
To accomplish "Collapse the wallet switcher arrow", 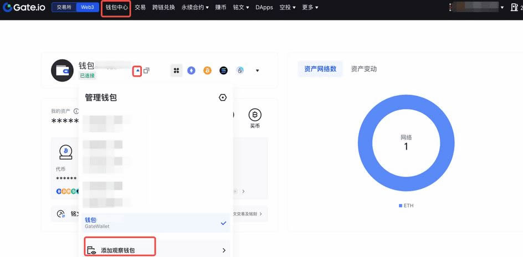I will click(x=137, y=71).
